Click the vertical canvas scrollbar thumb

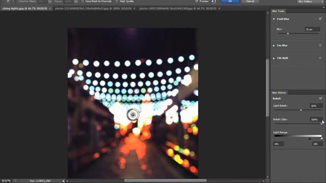pyautogui.click(x=267, y=88)
